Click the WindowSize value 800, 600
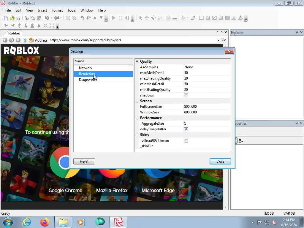 [207, 112]
